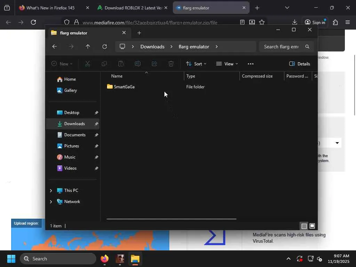Image resolution: width=356 pixels, height=267 pixels.
Task: Click the horizontal scrollbar in file list
Action: point(171,219)
